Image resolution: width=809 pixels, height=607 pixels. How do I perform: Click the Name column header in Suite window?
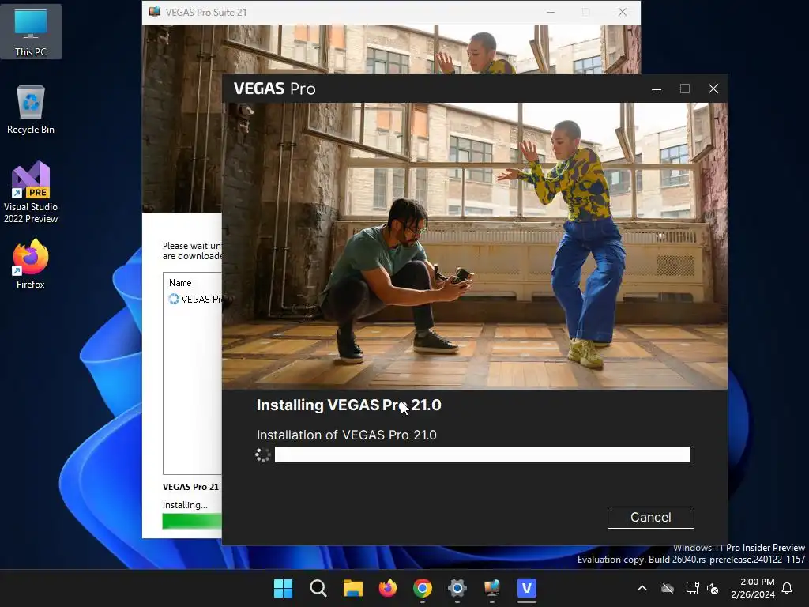click(x=180, y=283)
